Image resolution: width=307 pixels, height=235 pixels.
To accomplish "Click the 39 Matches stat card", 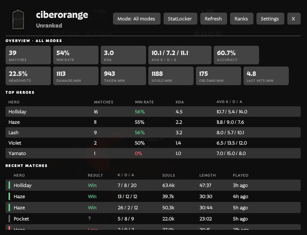I will [28, 55].
